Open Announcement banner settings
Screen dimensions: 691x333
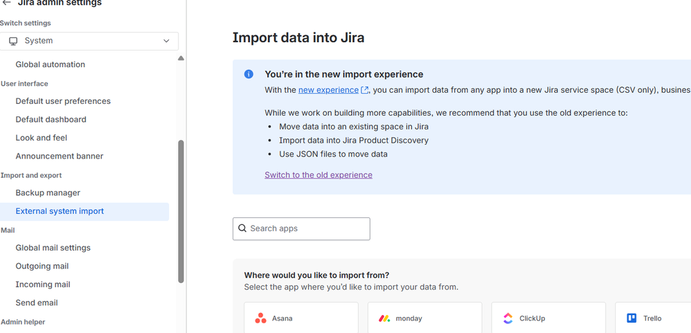60,156
